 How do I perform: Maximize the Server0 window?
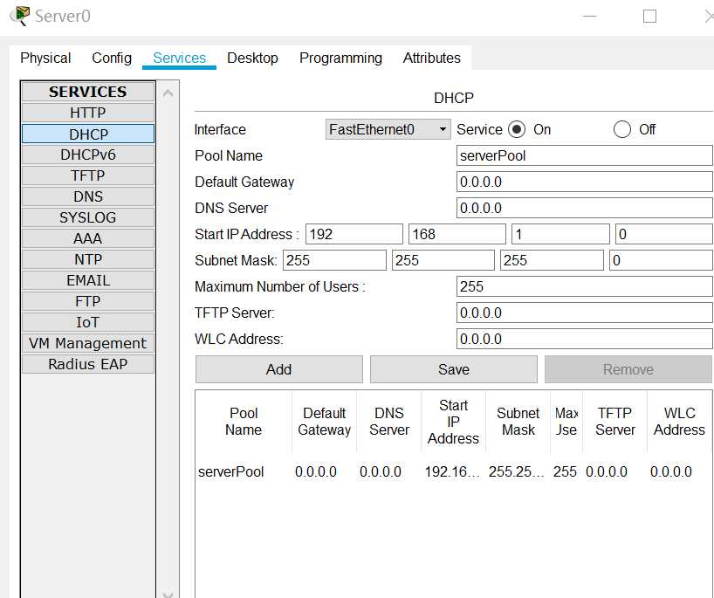tap(649, 17)
